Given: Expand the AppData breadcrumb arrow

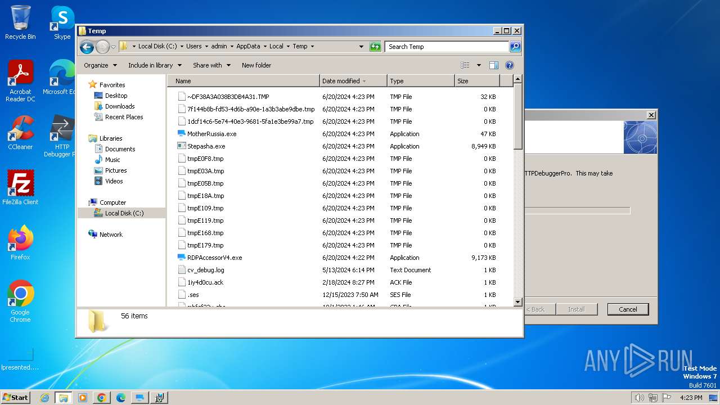Looking at the screenshot, I should pyautogui.click(x=264, y=47).
